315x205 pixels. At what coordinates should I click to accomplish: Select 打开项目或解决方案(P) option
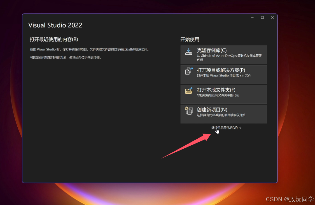224,74
